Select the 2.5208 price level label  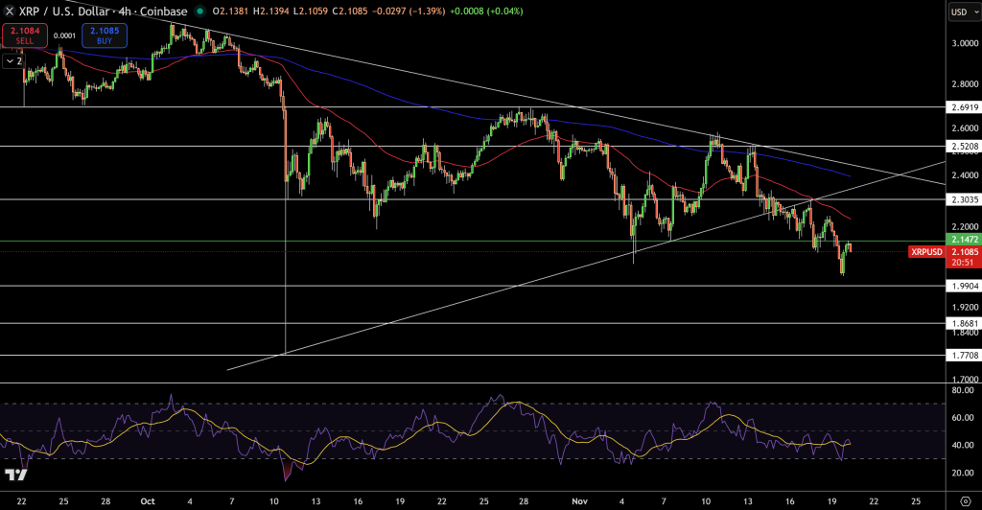pos(964,147)
